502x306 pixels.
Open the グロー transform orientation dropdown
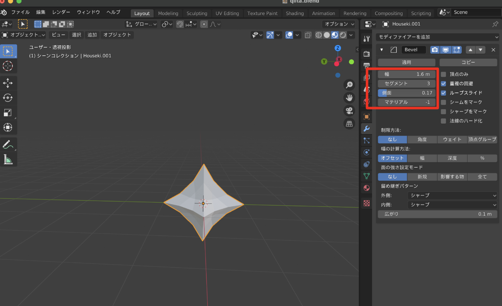pos(141,24)
